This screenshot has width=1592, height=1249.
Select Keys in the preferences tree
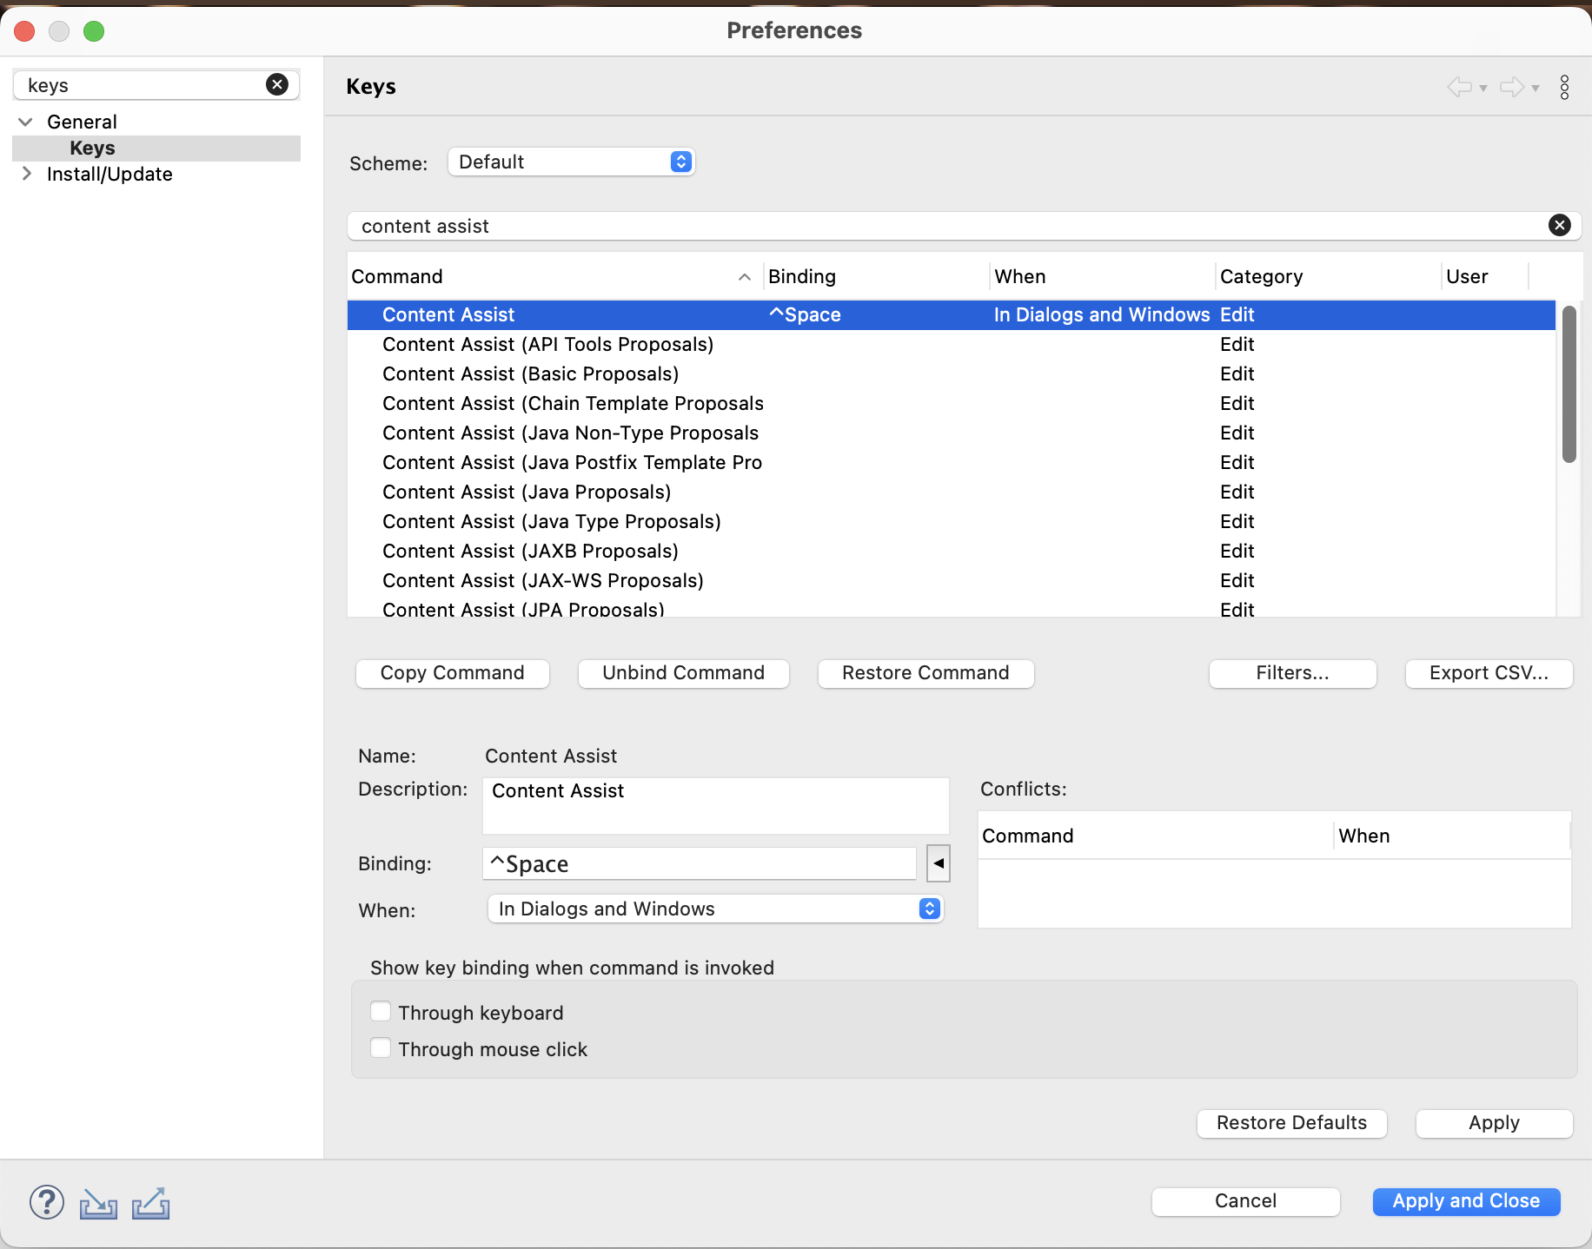[93, 148]
